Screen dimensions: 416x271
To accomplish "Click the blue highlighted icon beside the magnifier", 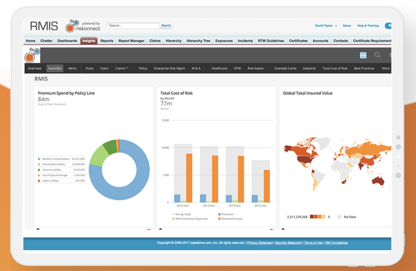I will point(363,55).
